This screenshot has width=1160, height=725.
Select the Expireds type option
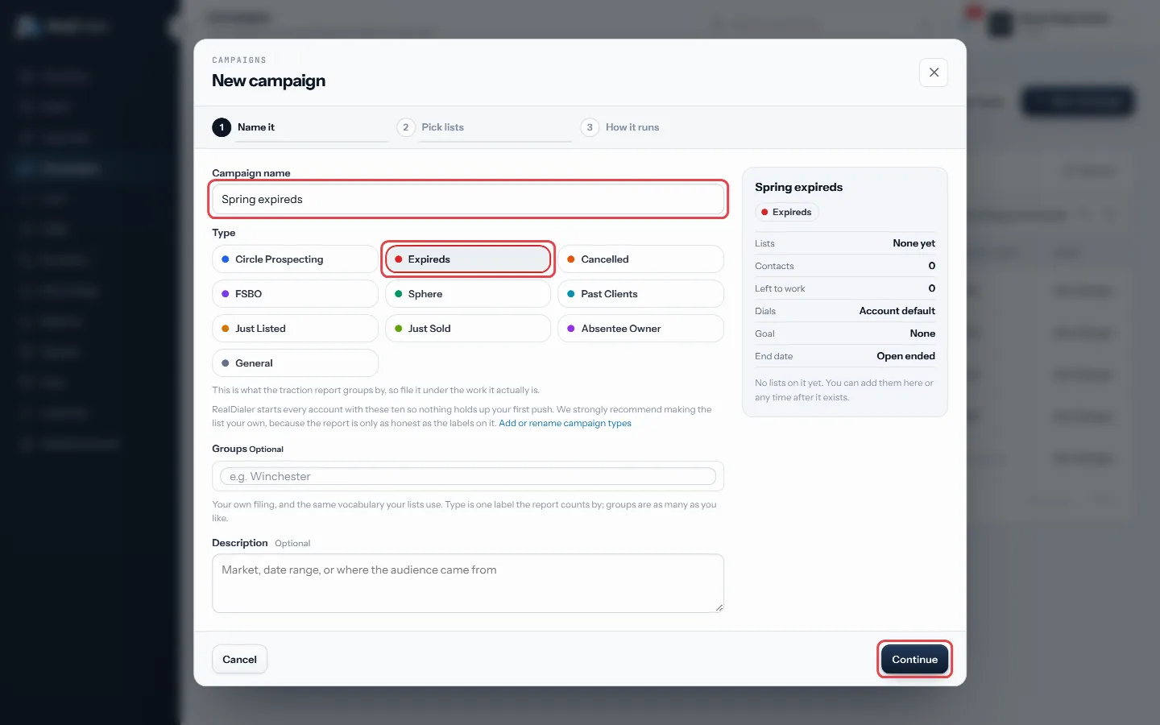click(468, 259)
